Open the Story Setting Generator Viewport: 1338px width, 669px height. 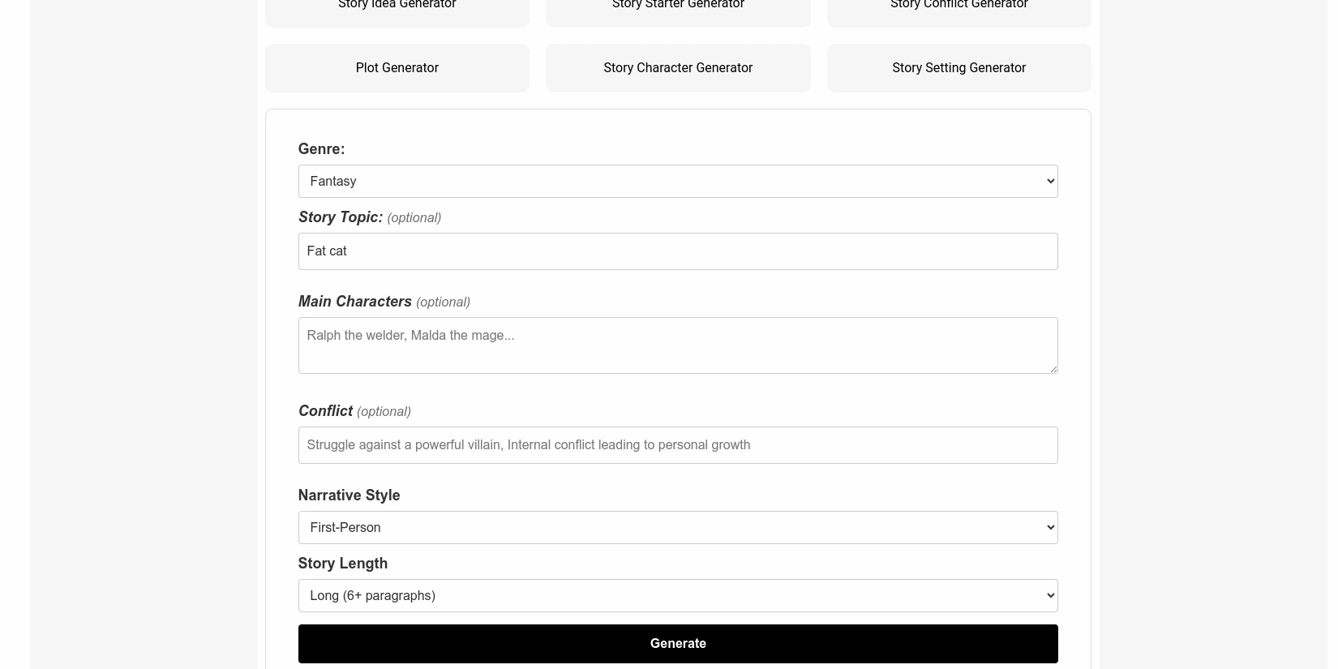point(958,67)
